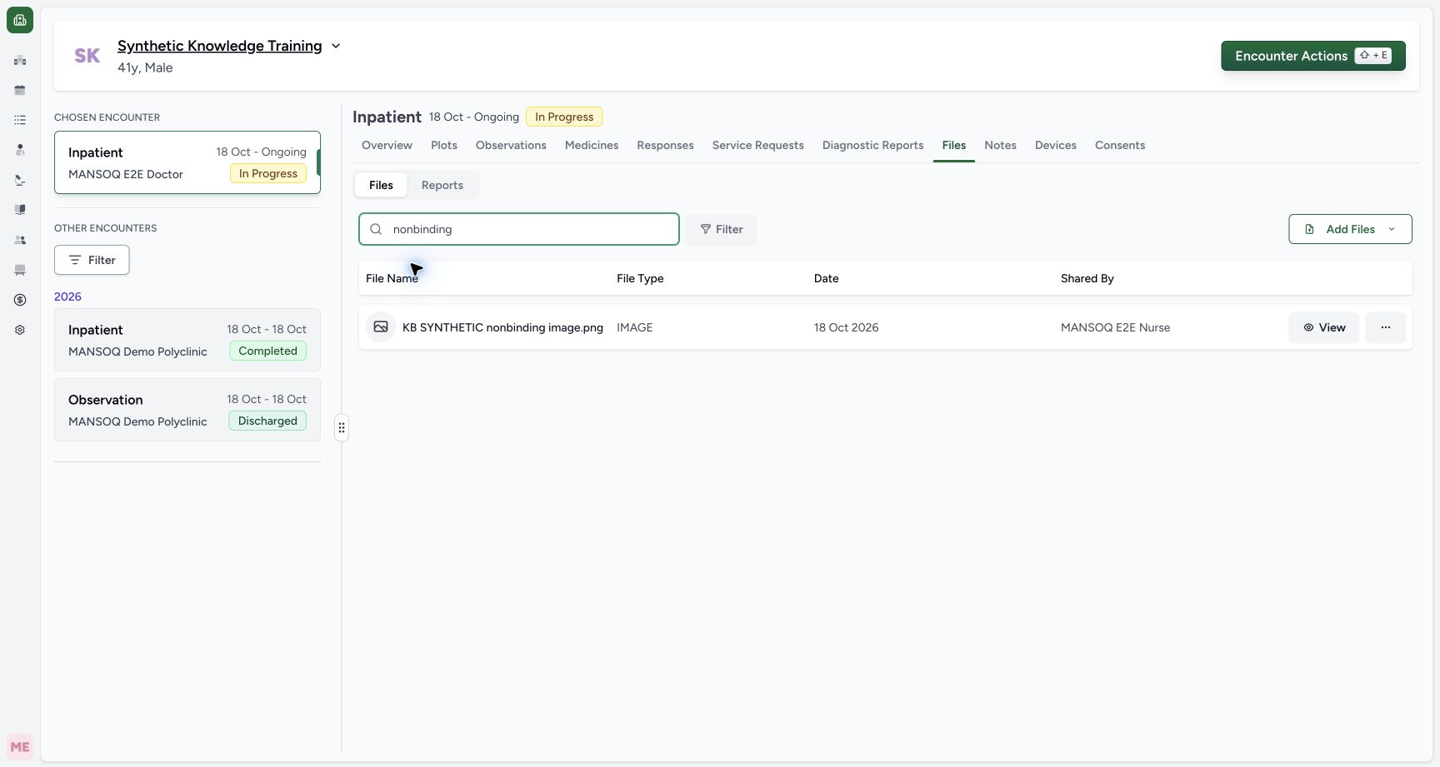Screen dimensions: 1440x767
Task: Switch to the Overview tab
Action: pyautogui.click(x=387, y=145)
